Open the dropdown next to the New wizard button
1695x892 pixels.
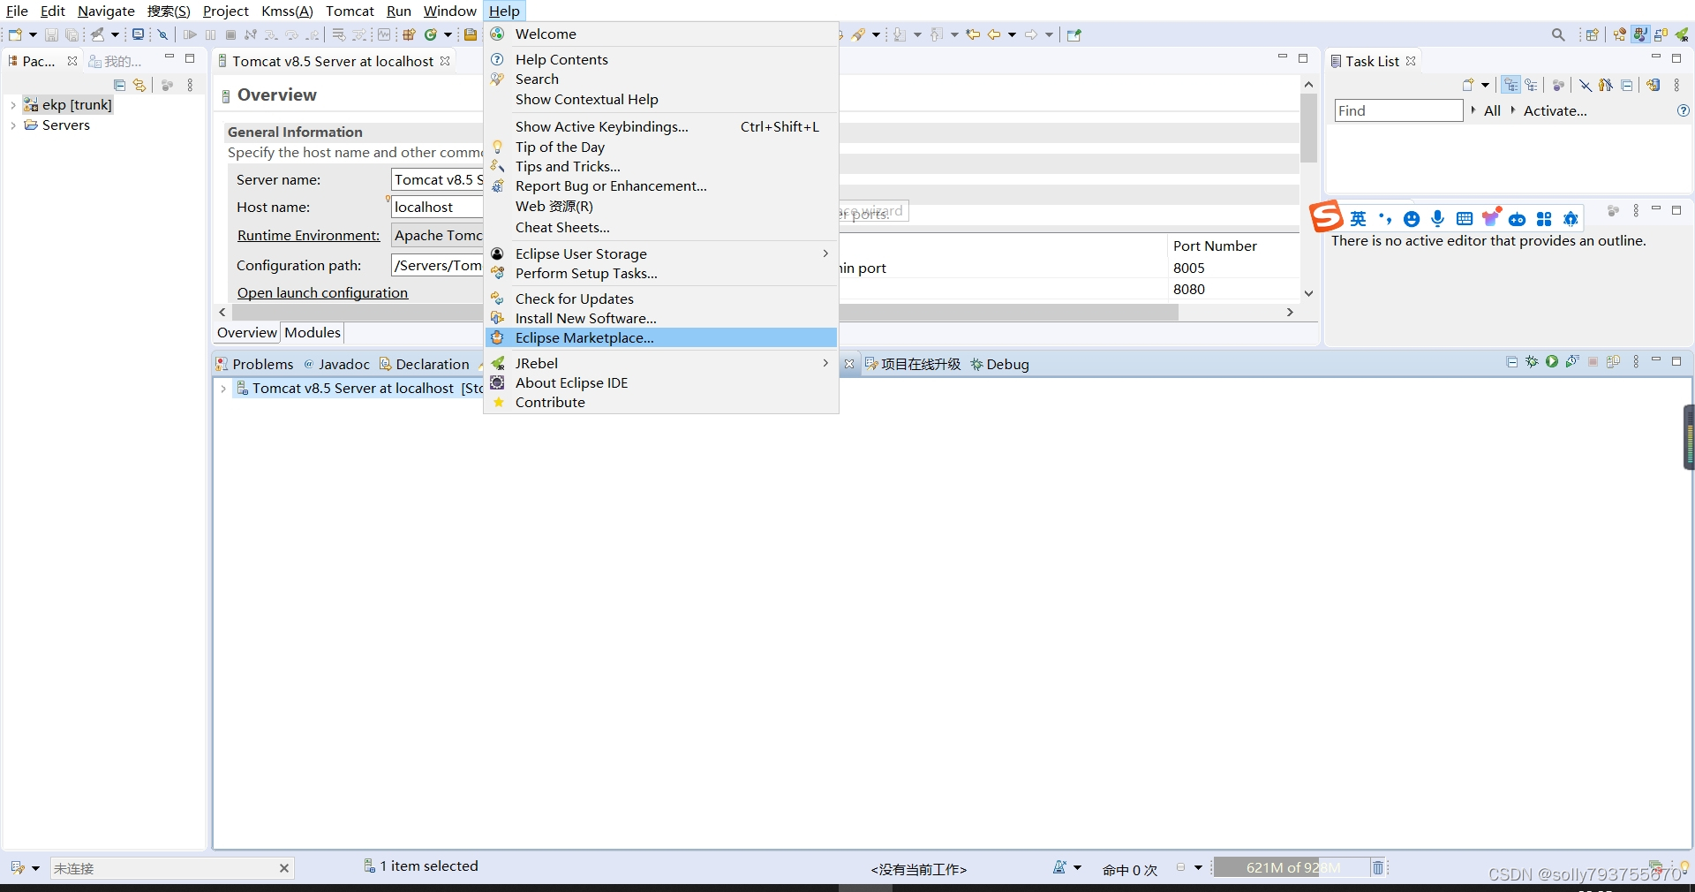pos(32,34)
